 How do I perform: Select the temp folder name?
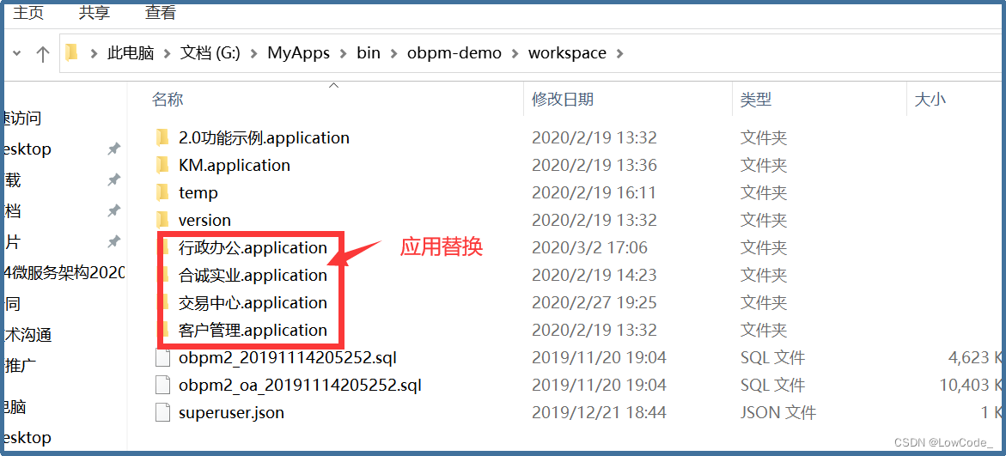(x=198, y=192)
